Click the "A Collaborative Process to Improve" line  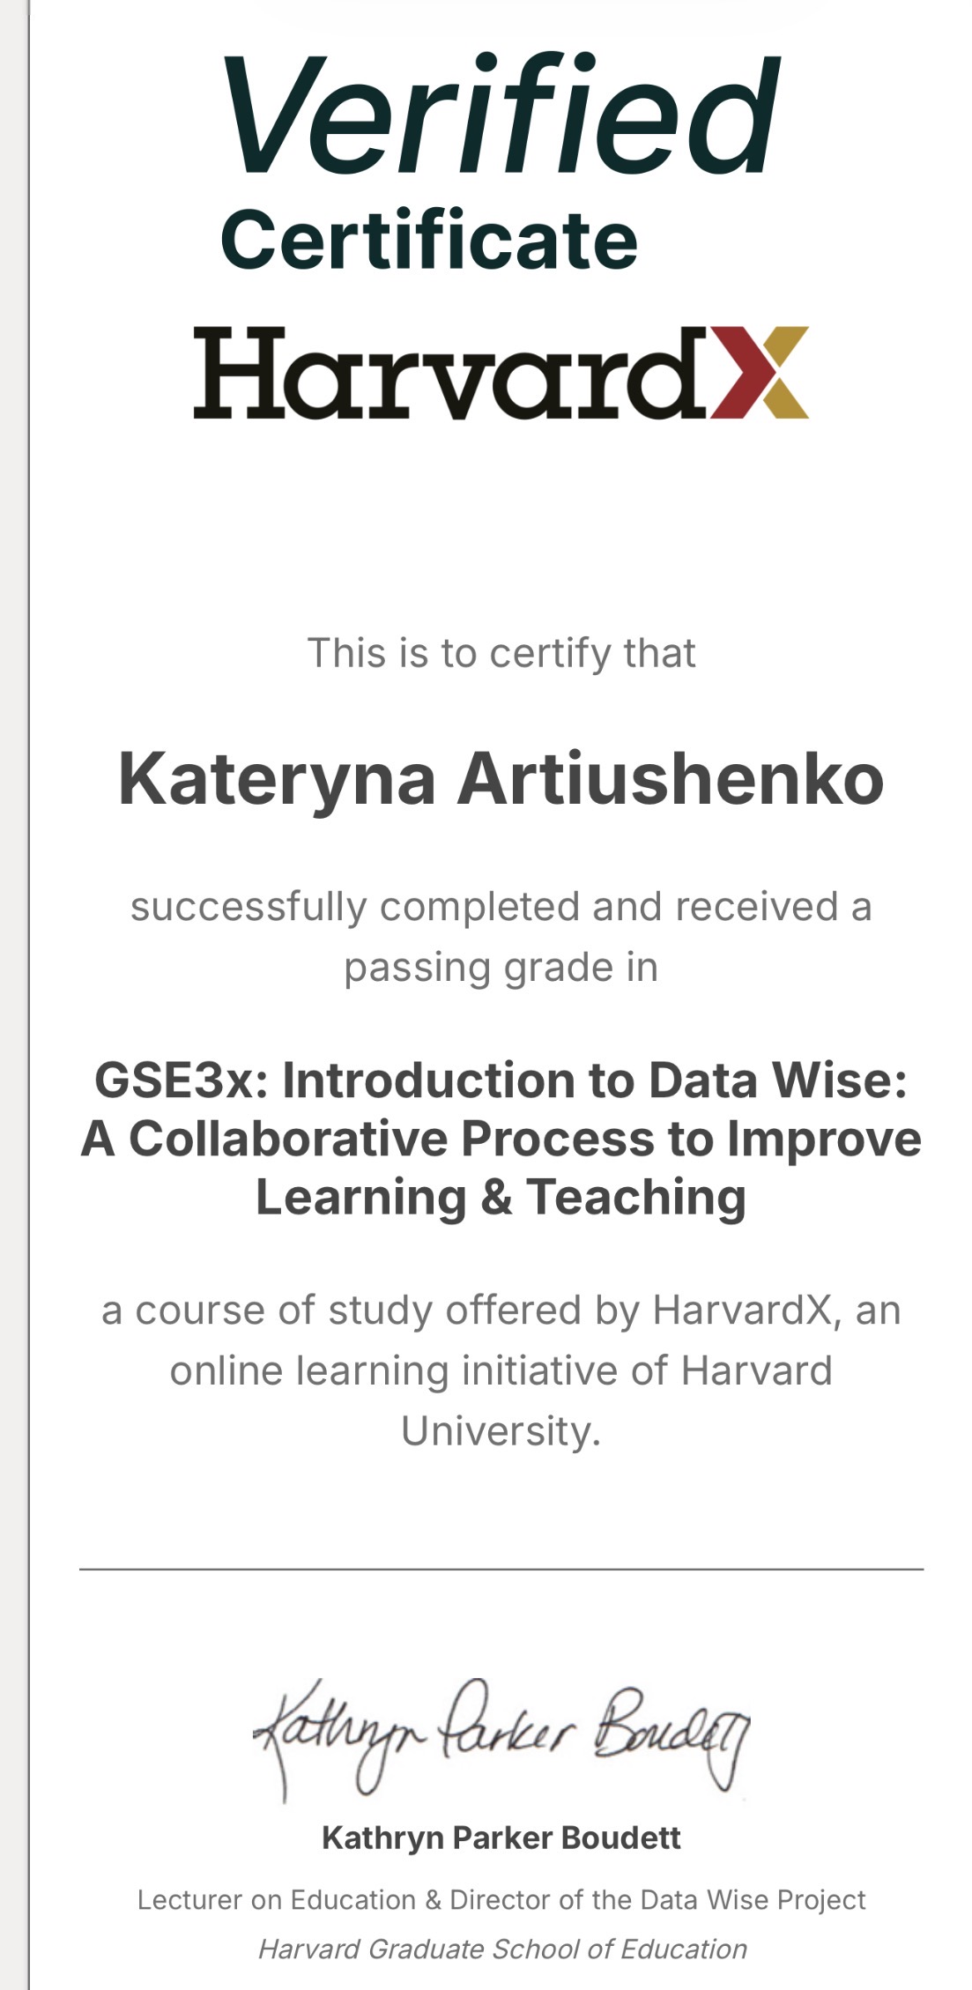[501, 1139]
